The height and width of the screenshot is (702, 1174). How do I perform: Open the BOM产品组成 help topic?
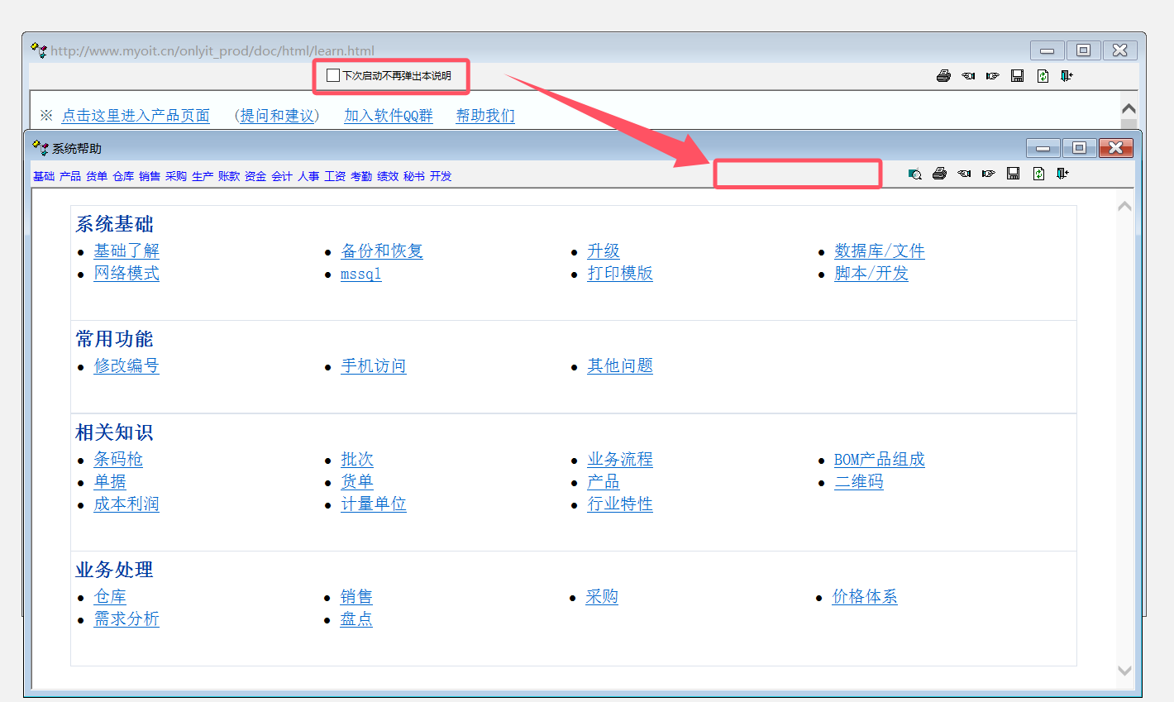879,460
